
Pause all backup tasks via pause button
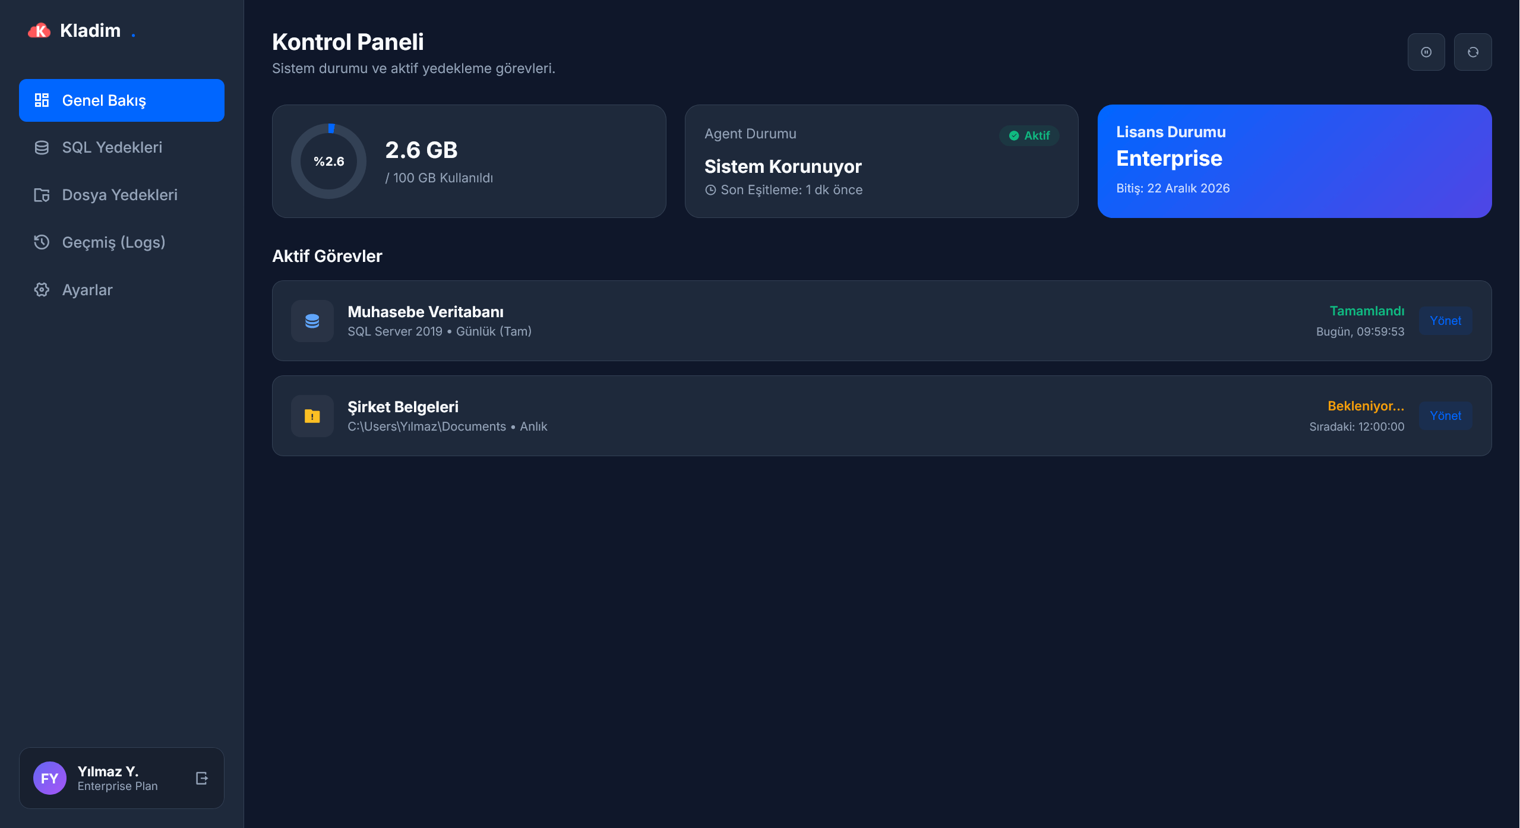point(1427,52)
